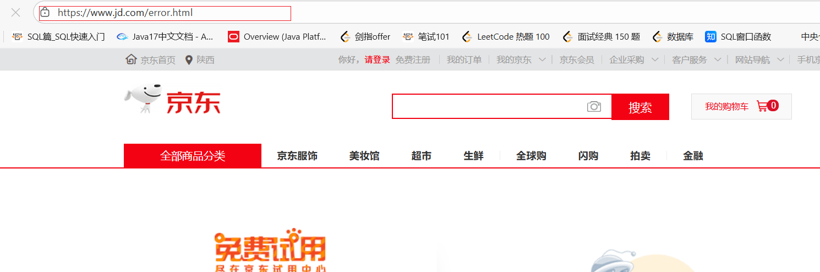The image size is (820, 272).
Task: Open the 笔试101 bookmark
Action: pos(426,37)
